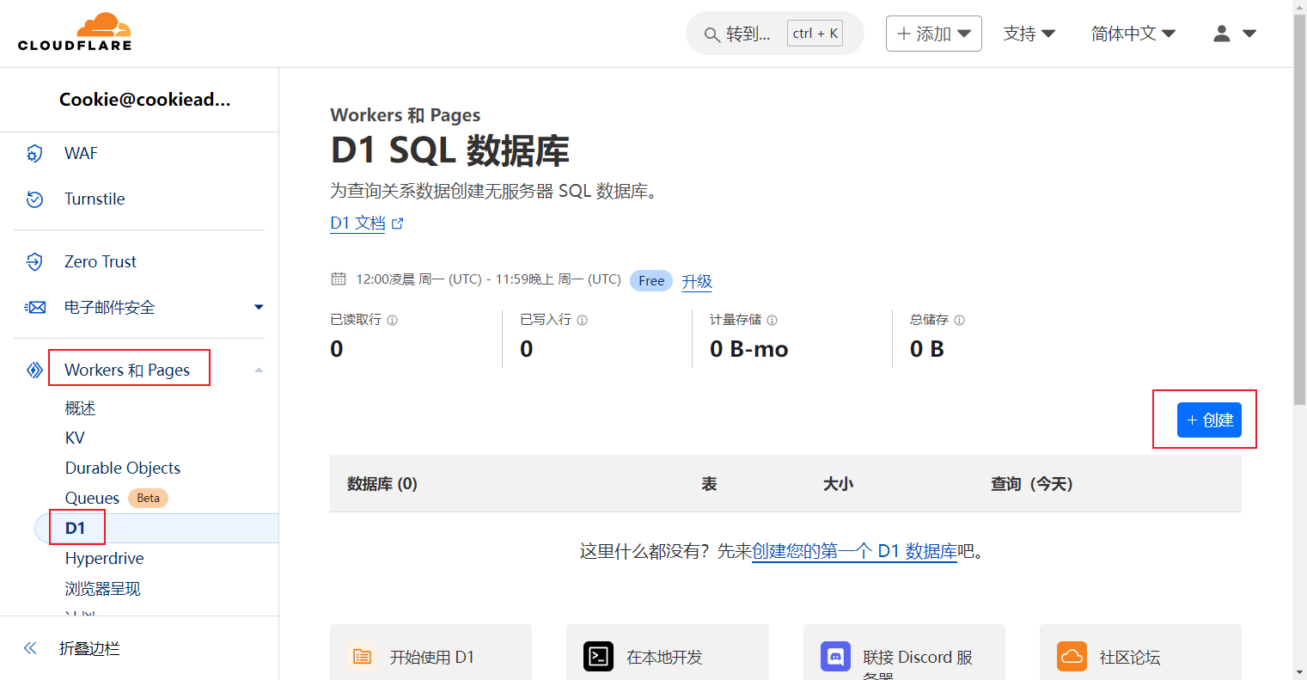Click the email security envelope icon
The height and width of the screenshot is (680, 1307).
pos(34,308)
